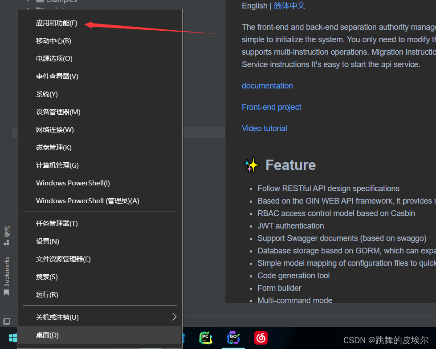The image size is (436, 349).
Task: Select 移动中心(B) menu entry
Action: [100, 41]
